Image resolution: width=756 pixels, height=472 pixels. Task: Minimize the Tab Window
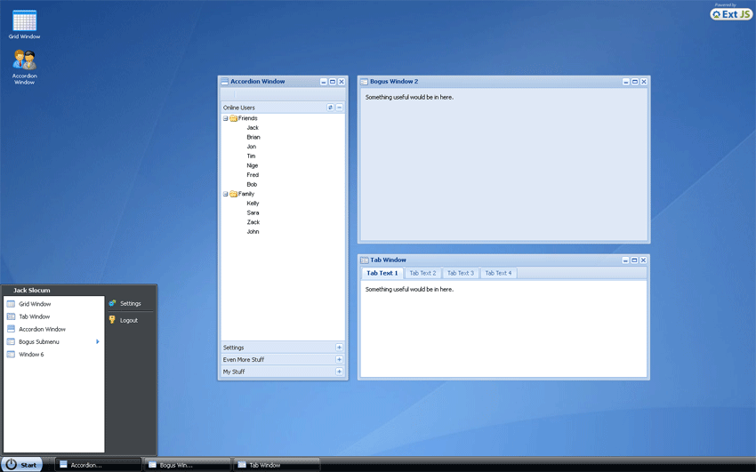[625, 260]
